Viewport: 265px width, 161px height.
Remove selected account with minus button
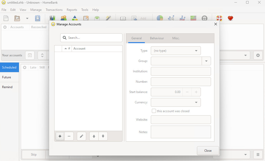click(69, 136)
